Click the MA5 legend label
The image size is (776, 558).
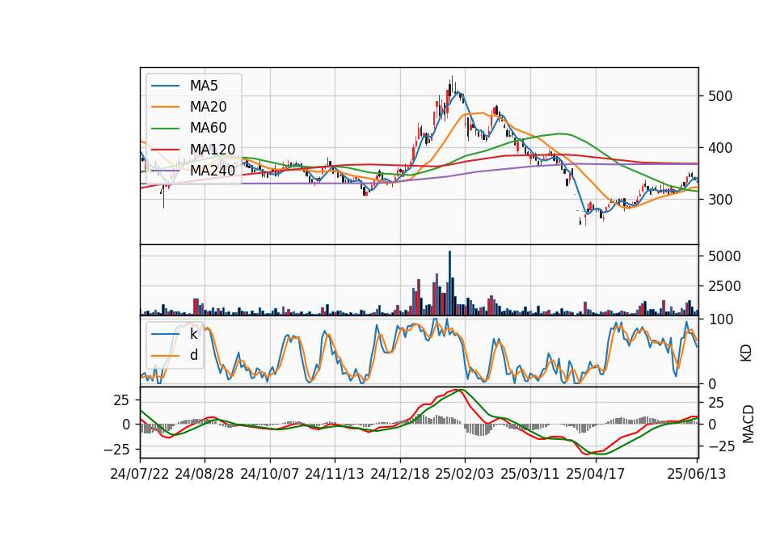point(204,86)
